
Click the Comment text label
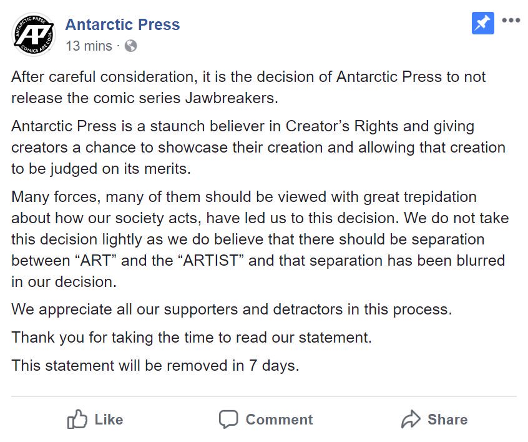click(x=279, y=419)
